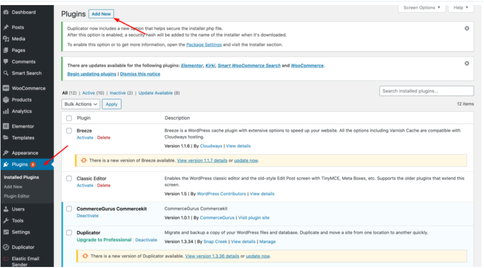Check the Classic Editor plugin checkbox
484x268 pixels.
(69, 178)
